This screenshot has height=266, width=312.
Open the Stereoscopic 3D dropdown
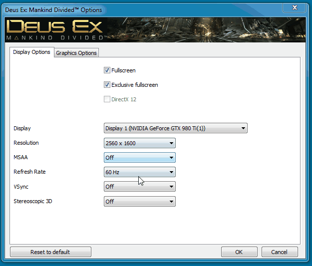pos(140,201)
